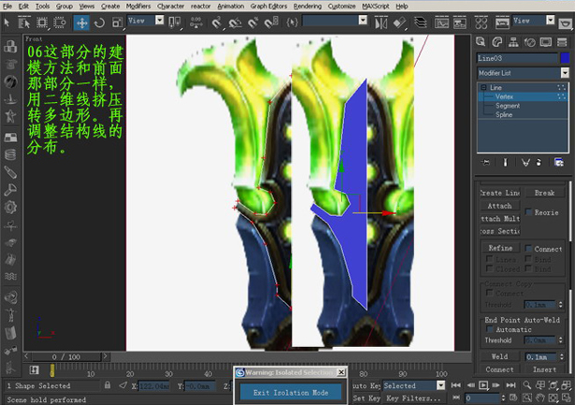Viewport: 575px width, 405px height.
Task: Click Use Pivot Point Center icon
Action: click(x=174, y=22)
